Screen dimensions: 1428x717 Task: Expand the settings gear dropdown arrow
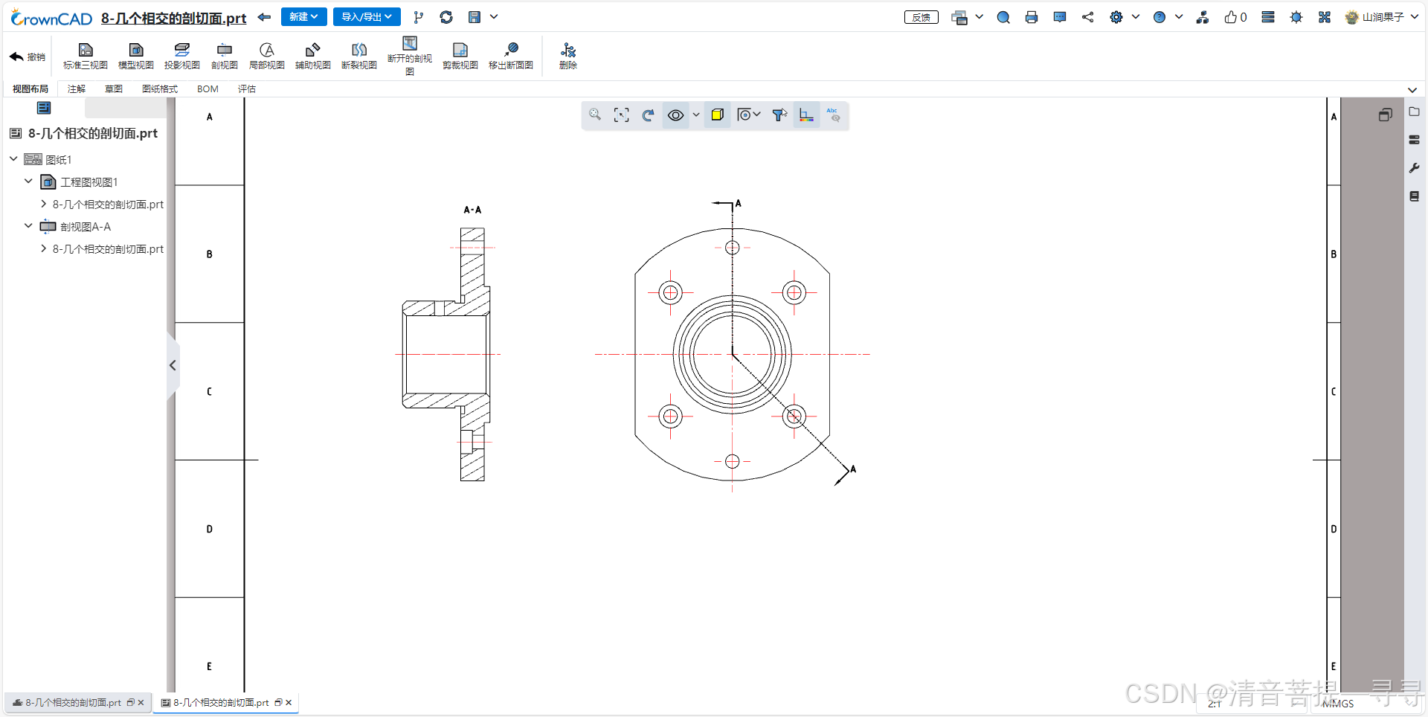[x=1136, y=17]
